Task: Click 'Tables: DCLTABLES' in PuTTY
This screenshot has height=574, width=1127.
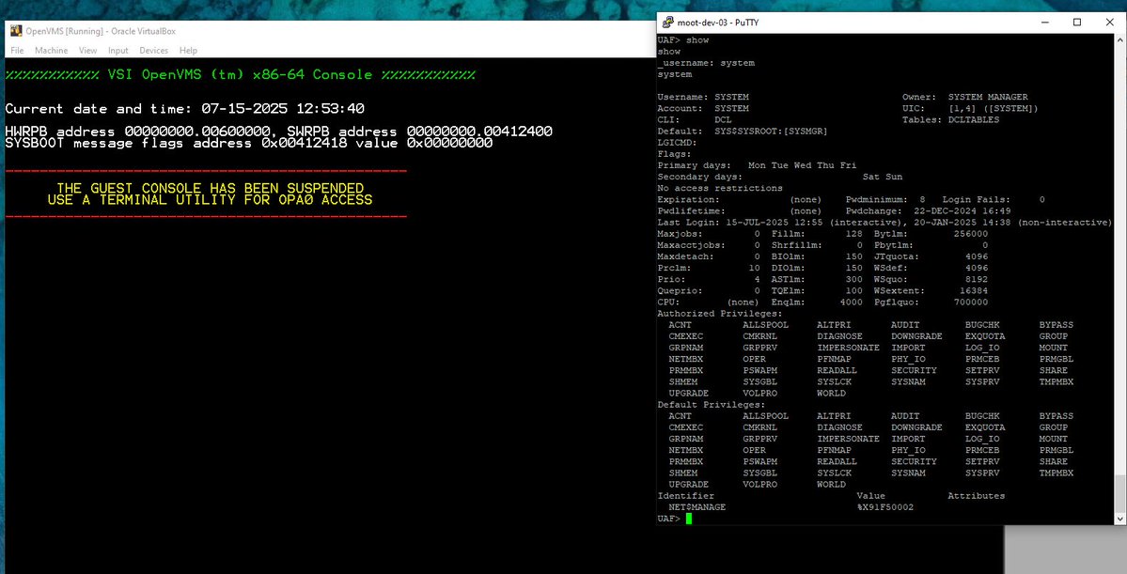Action: coord(951,120)
